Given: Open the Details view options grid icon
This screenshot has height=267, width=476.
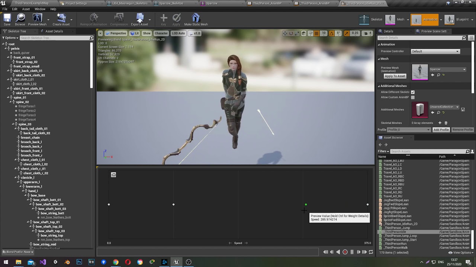Looking at the screenshot, I should point(472,38).
